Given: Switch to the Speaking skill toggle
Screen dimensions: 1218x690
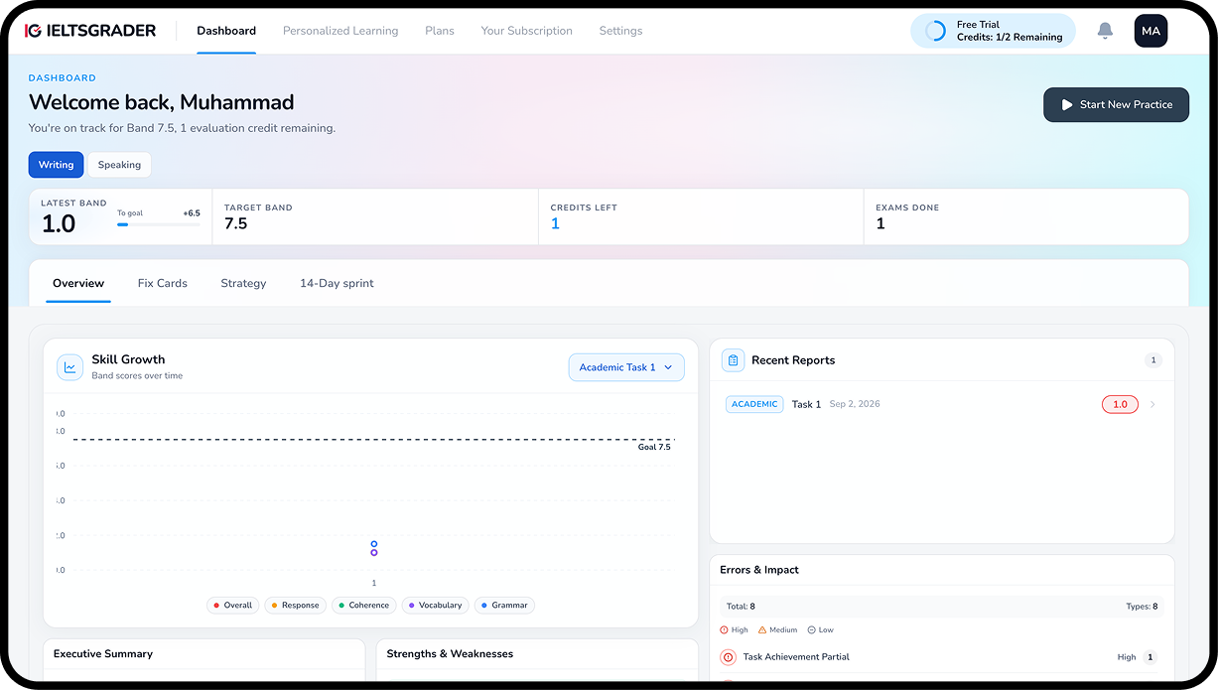Looking at the screenshot, I should [x=119, y=165].
